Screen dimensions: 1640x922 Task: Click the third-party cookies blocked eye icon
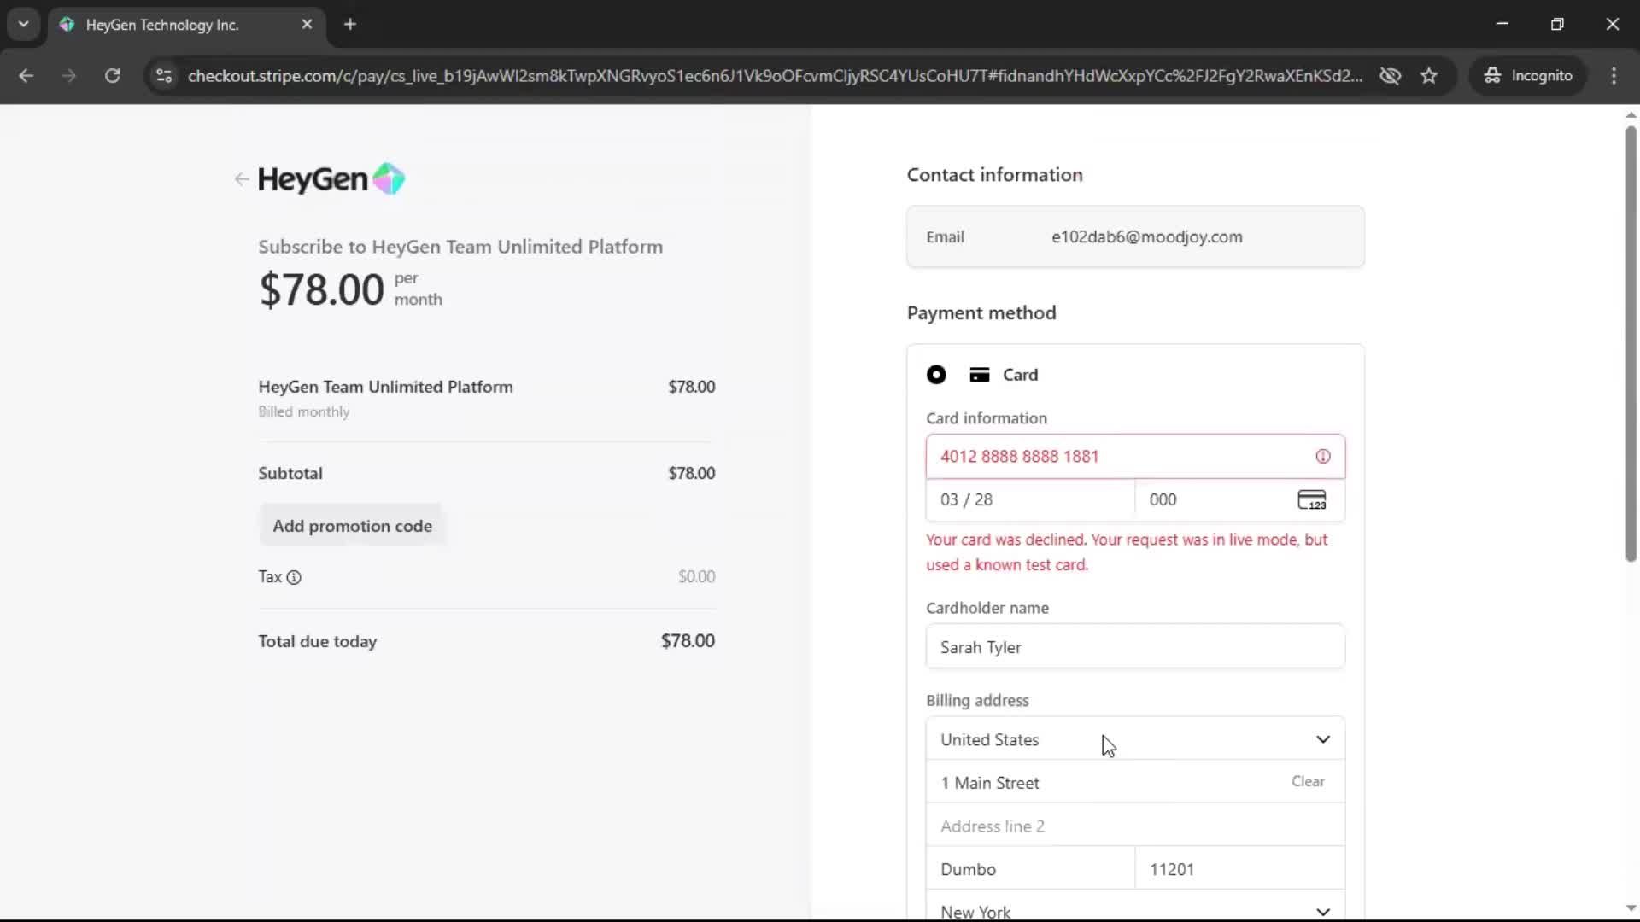(x=1390, y=76)
